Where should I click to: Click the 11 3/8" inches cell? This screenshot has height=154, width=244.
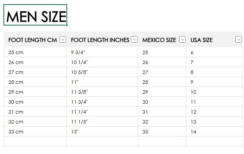102,92
